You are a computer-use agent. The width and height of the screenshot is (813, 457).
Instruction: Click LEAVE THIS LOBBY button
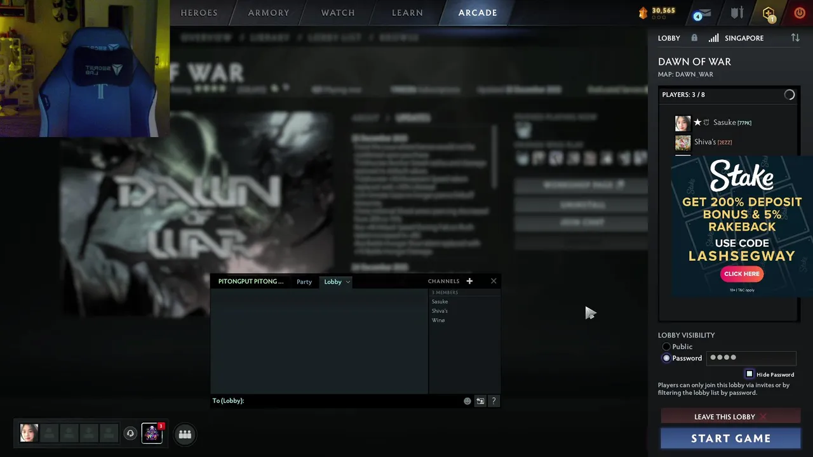pos(730,417)
